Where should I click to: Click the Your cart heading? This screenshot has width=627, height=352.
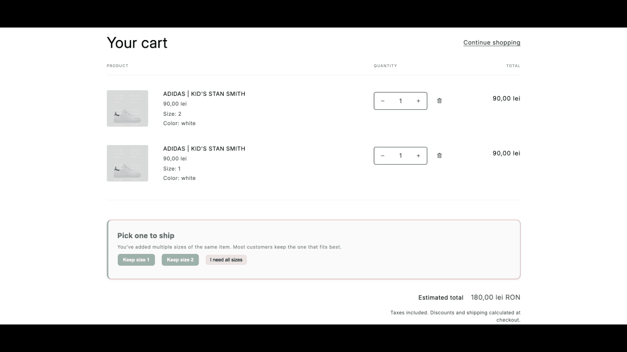[137, 43]
